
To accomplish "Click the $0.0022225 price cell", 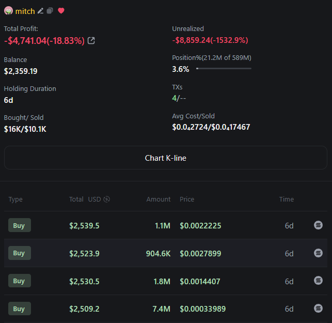I will 200,225.
